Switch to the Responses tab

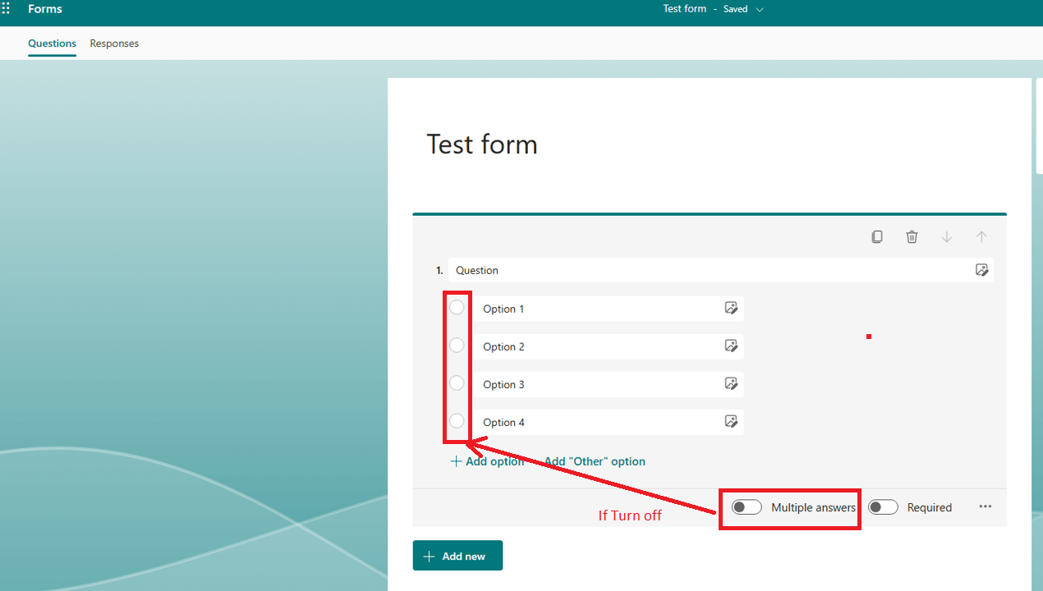tap(114, 44)
